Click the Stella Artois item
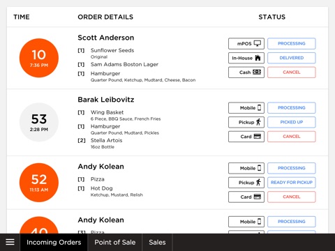The width and height of the screenshot is (335, 251). 106,140
